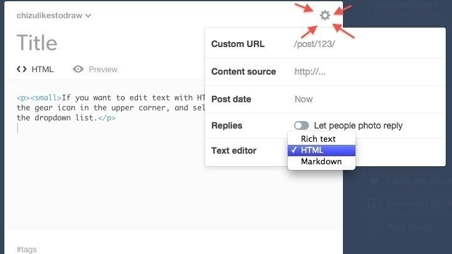
Task: Click the heart icon for liked posts
Action: (x=374, y=181)
